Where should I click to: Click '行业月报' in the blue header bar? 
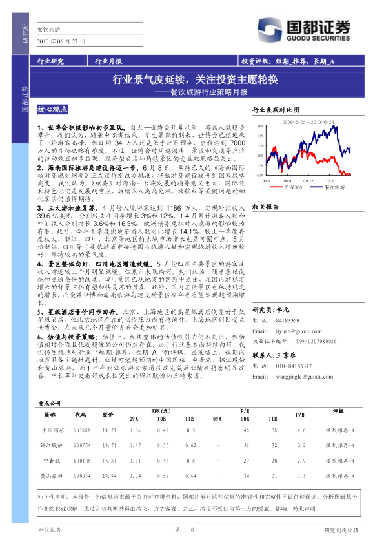(108, 61)
